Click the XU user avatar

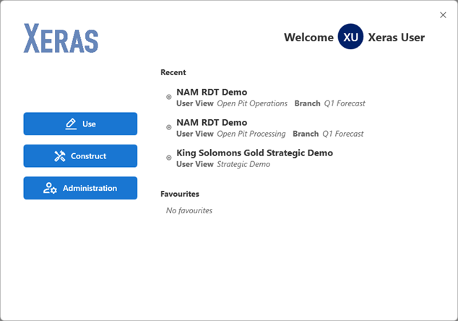click(350, 37)
